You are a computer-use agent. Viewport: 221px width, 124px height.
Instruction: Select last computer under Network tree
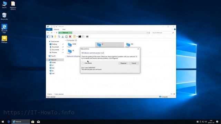[x=53, y=73]
